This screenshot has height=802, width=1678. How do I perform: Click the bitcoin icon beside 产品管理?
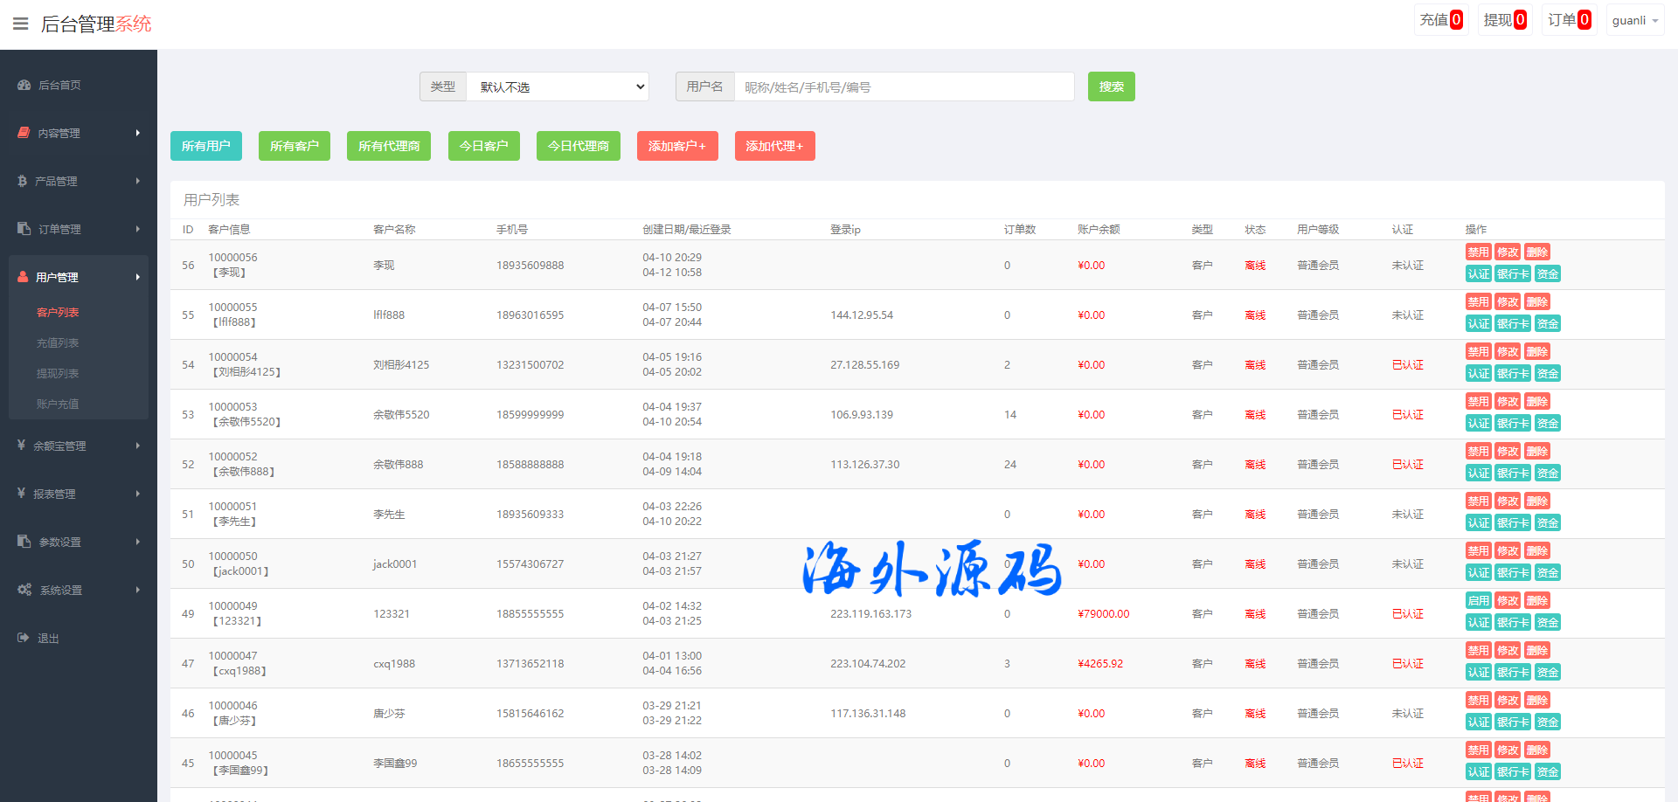coord(22,181)
